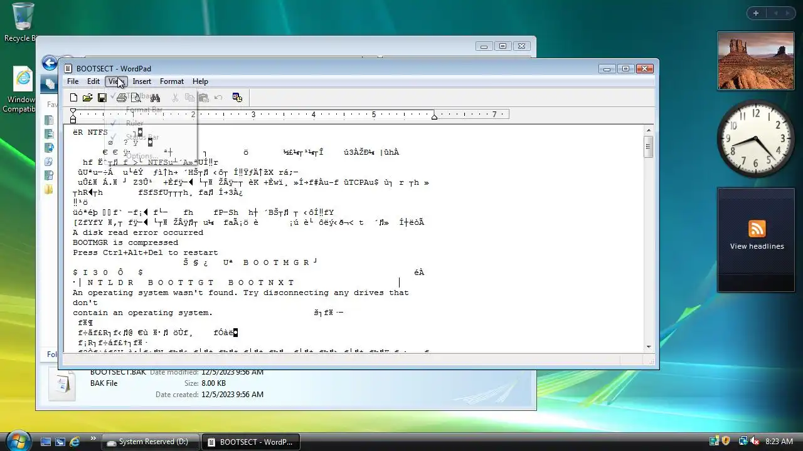803x451 pixels.
Task: Click View headlines in feed gadget
Action: coord(757,246)
